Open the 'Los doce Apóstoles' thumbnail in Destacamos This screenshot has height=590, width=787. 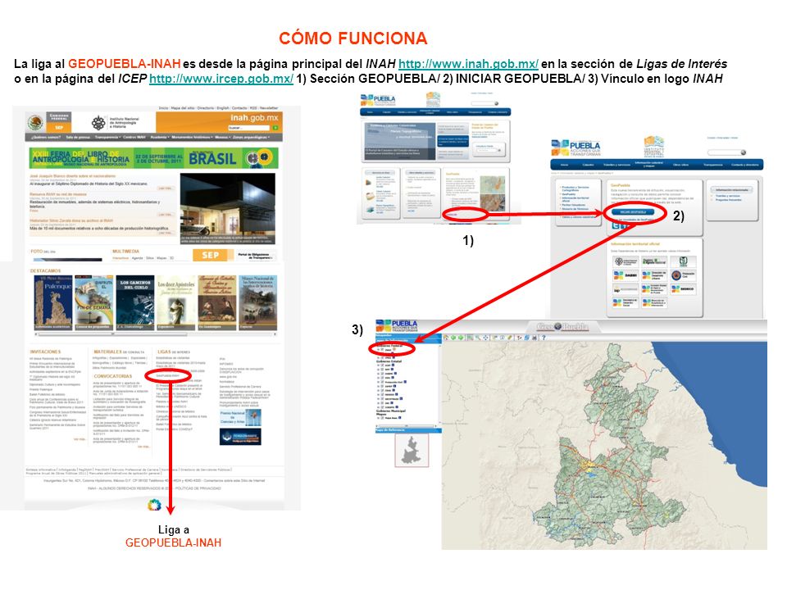tap(175, 302)
